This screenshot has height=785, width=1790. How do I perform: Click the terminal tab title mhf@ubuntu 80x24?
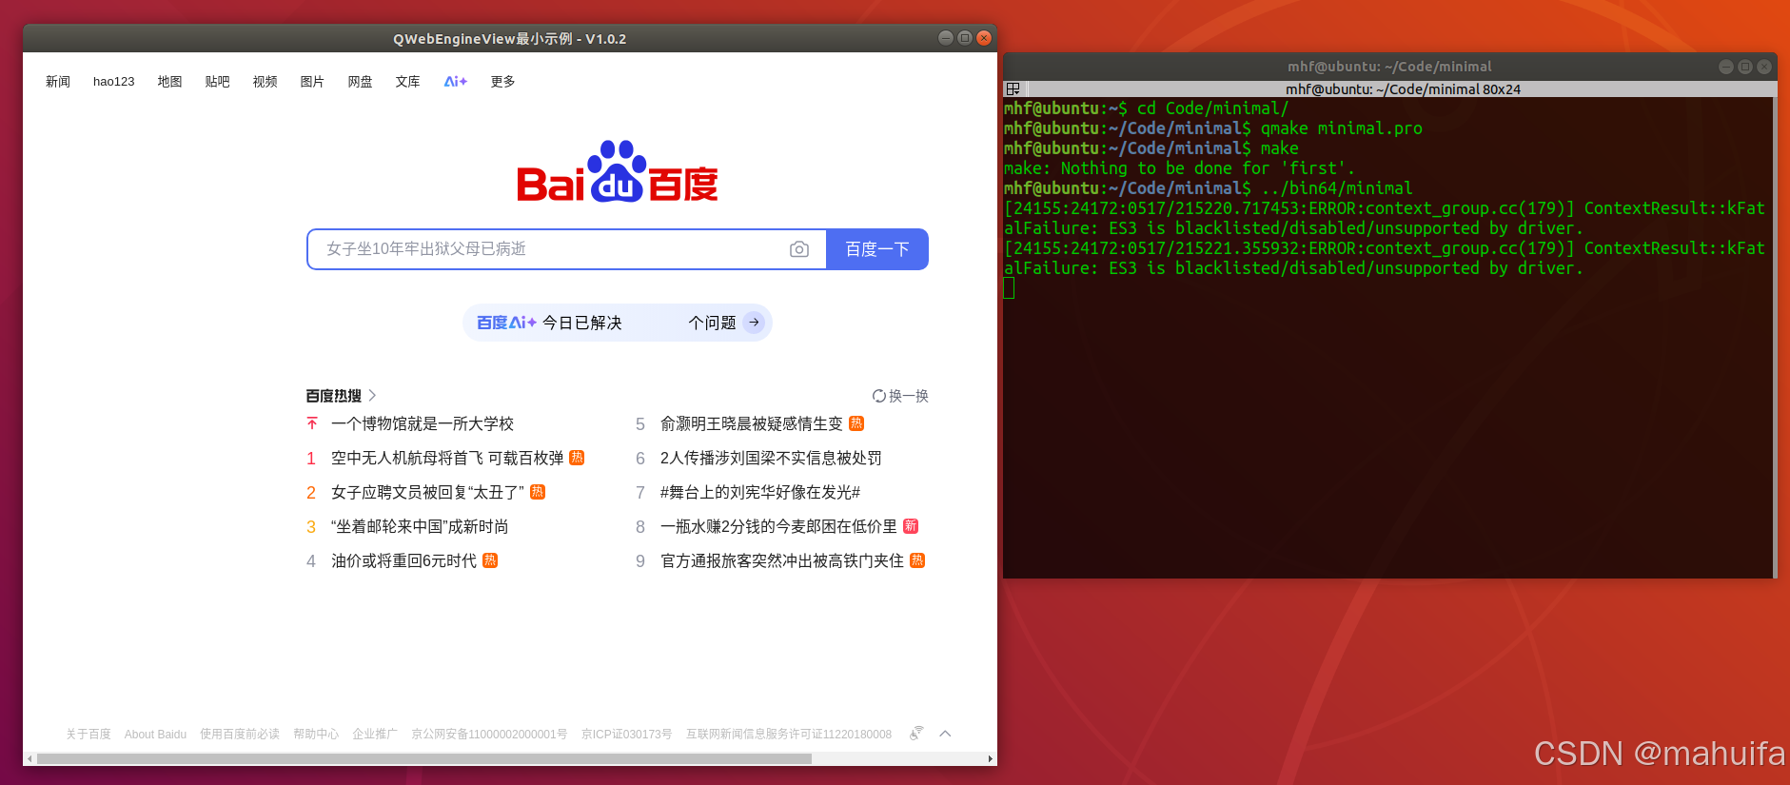pyautogui.click(x=1403, y=88)
